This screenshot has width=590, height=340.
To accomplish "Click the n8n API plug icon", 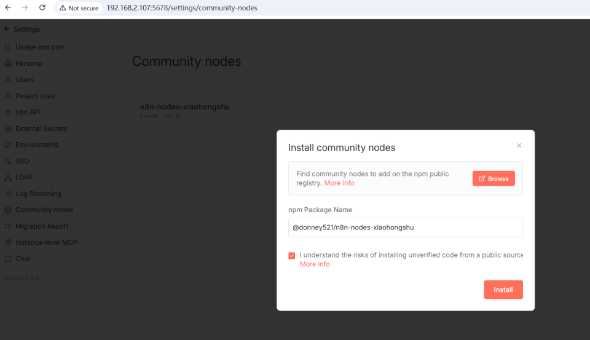I will tap(8, 113).
